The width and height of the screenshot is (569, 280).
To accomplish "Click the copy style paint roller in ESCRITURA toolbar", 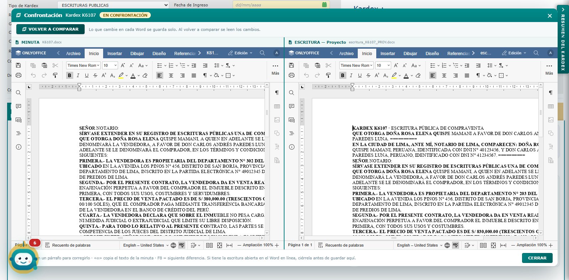I will pos(328,75).
